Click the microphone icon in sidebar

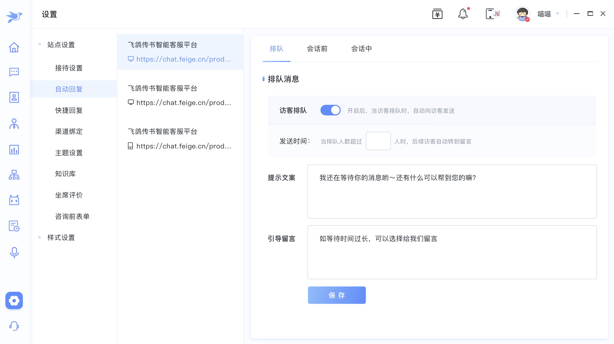pos(14,253)
